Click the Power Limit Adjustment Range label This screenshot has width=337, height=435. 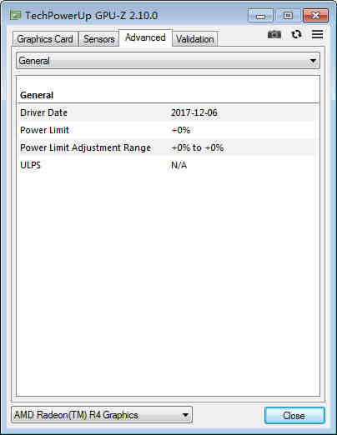coord(85,147)
